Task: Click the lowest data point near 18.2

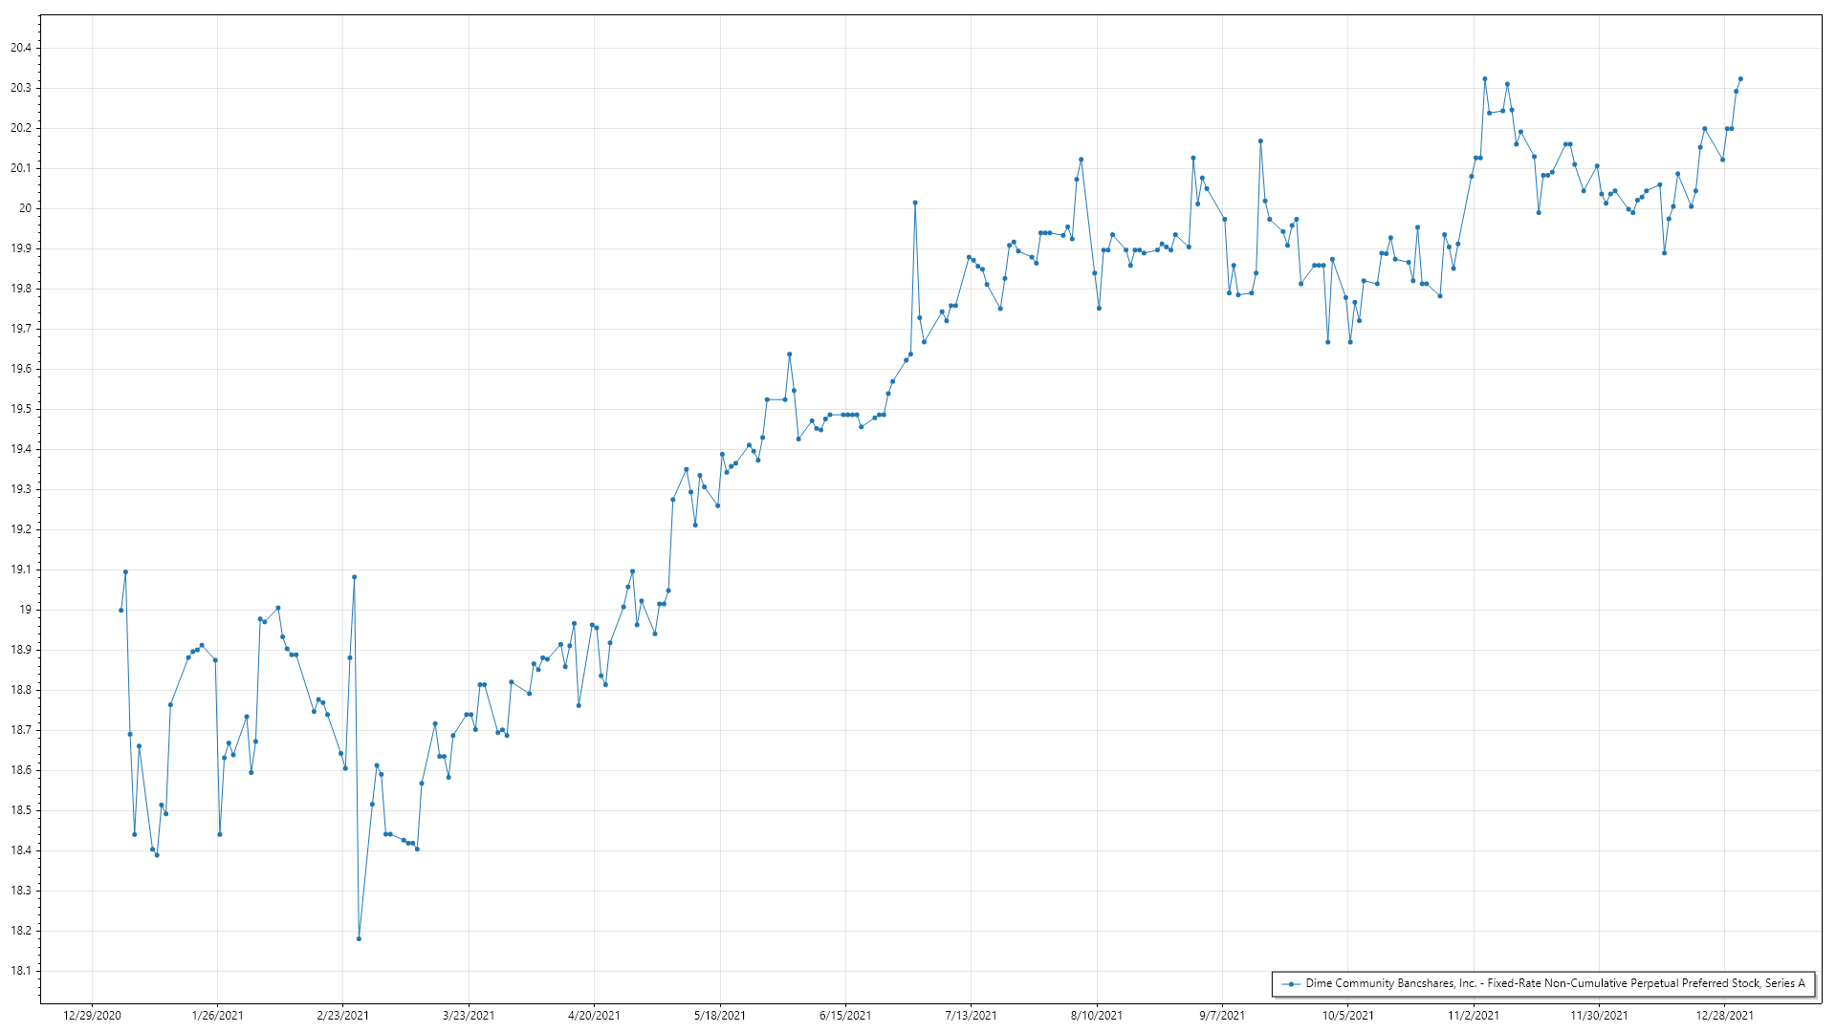Action: tap(359, 938)
